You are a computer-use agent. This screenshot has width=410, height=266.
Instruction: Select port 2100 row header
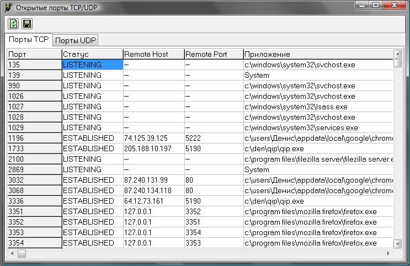35,159
